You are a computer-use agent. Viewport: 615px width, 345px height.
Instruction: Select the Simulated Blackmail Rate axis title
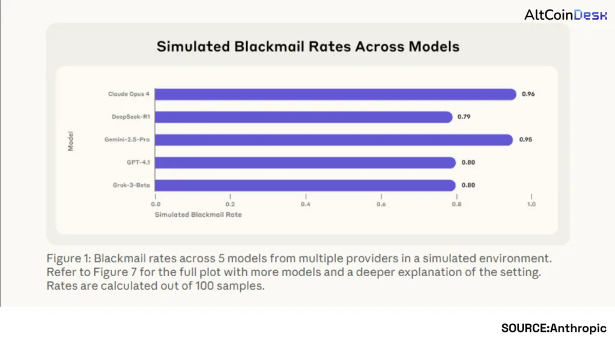tap(198, 214)
